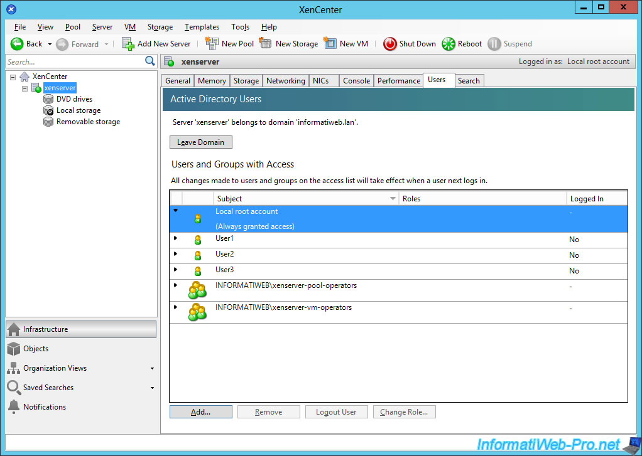
Task: Open the Saved Searches dropdown arrow
Action: (152, 388)
